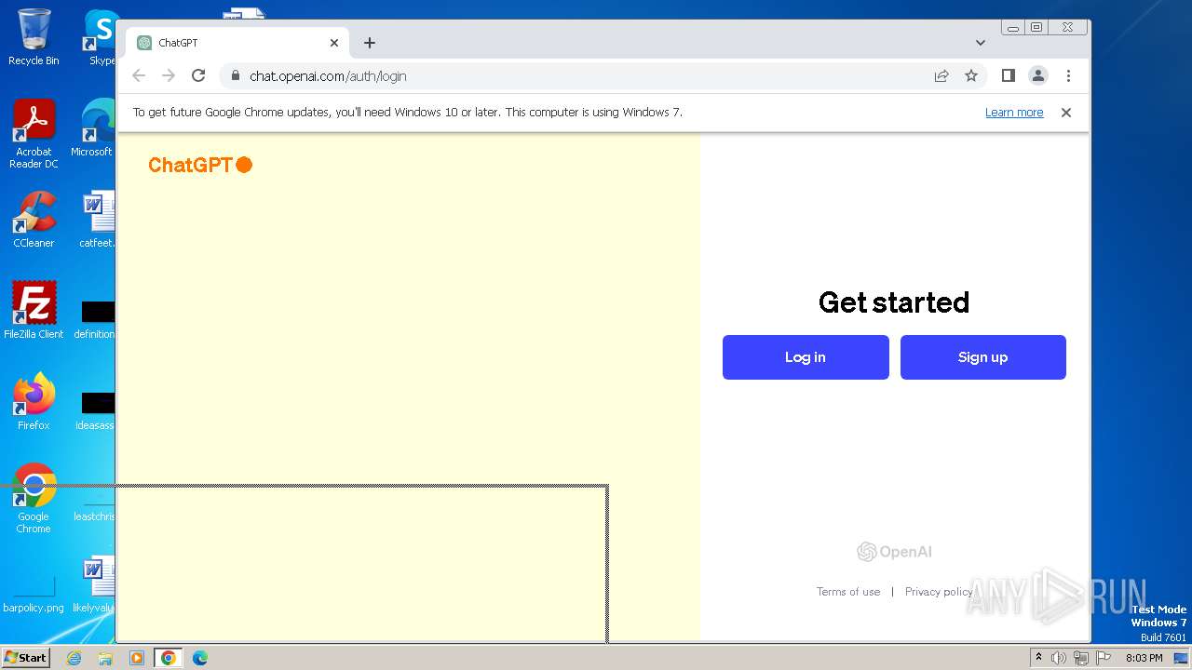The image size is (1192, 670).
Task: Click the taskbar clock 8:03 PM
Action: [x=1144, y=658]
